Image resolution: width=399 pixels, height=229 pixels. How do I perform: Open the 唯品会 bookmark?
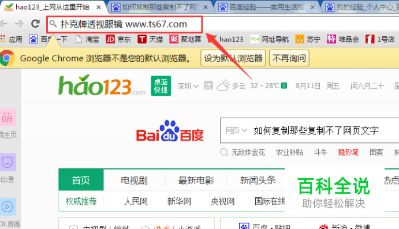343,39
